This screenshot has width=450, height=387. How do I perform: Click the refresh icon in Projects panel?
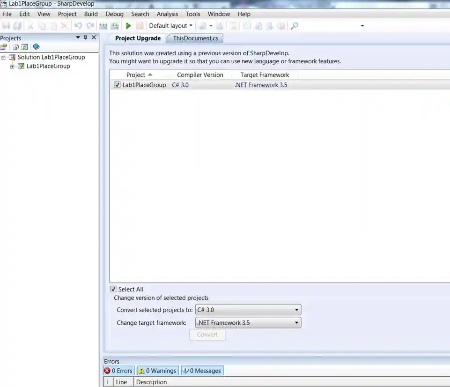(25, 47)
